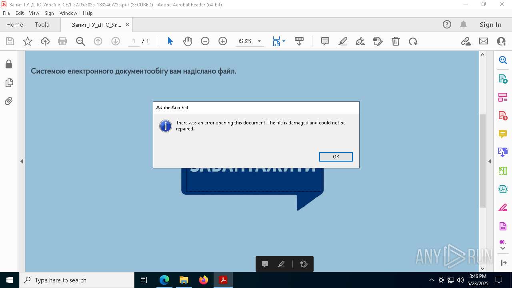Zoom out with minus icon
Screen dimensions: 512x288
pyautogui.click(x=205, y=41)
